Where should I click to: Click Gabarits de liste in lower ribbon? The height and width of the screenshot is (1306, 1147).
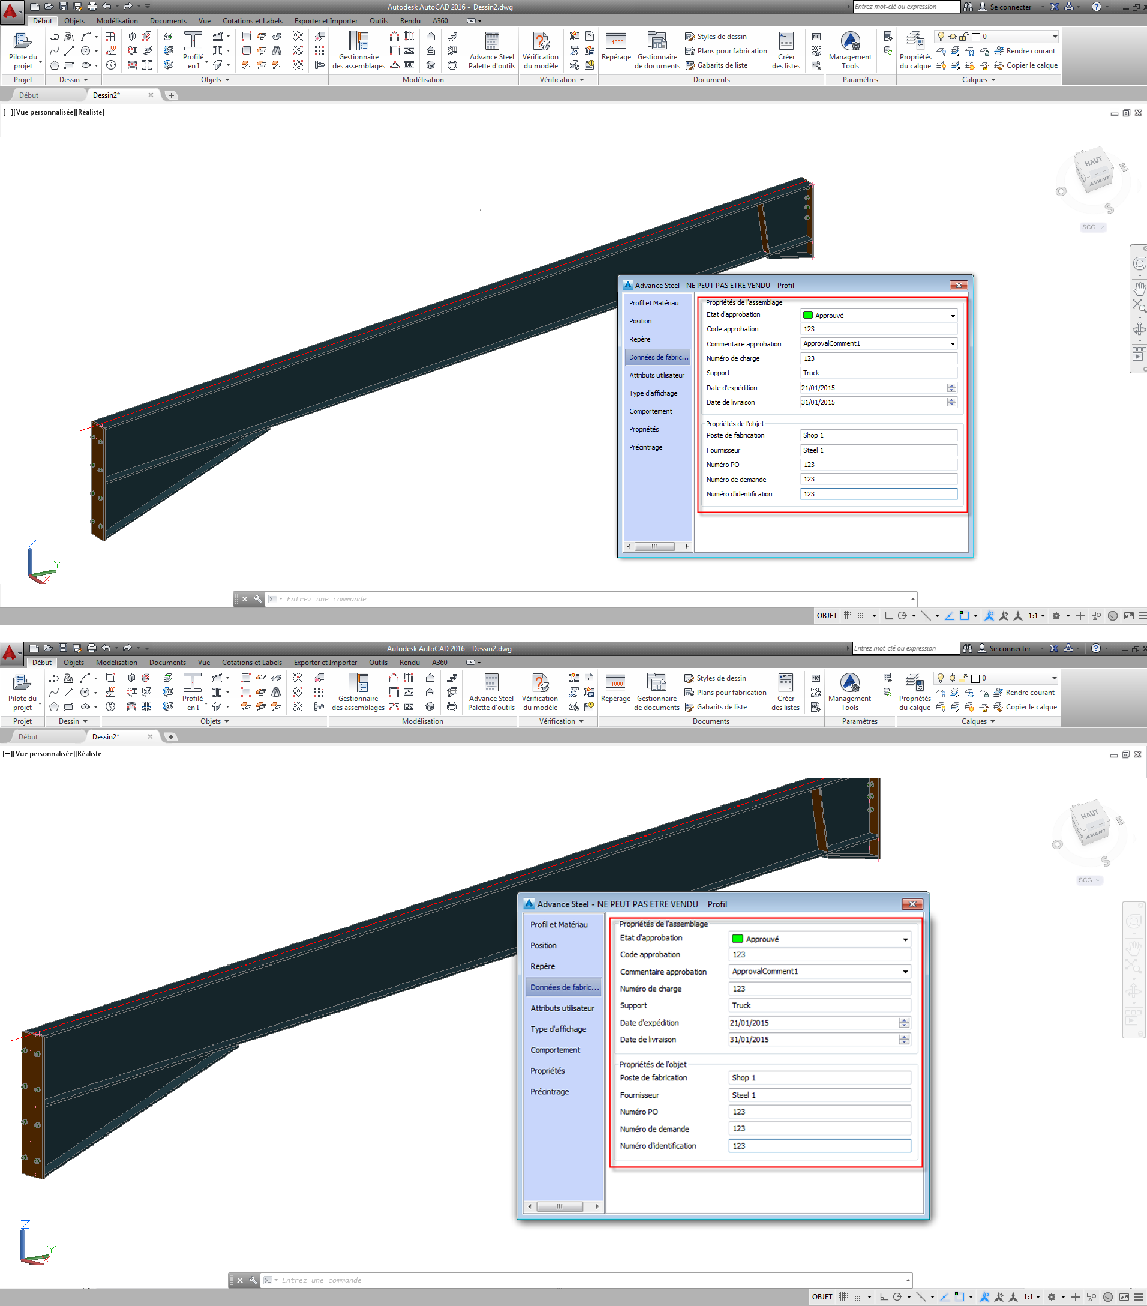715,707
